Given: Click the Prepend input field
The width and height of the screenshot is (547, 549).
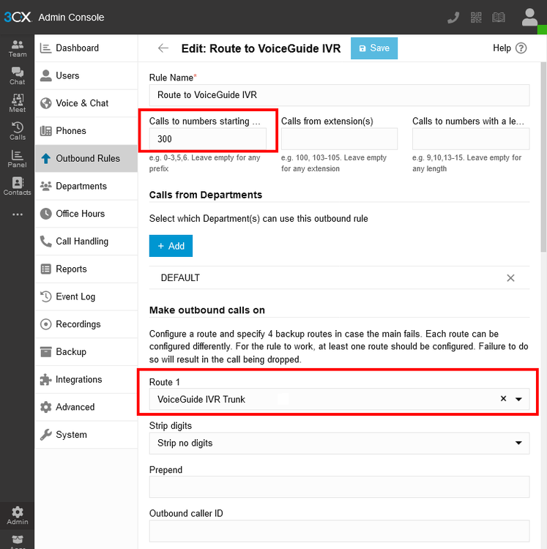Looking at the screenshot, I should 339,487.
